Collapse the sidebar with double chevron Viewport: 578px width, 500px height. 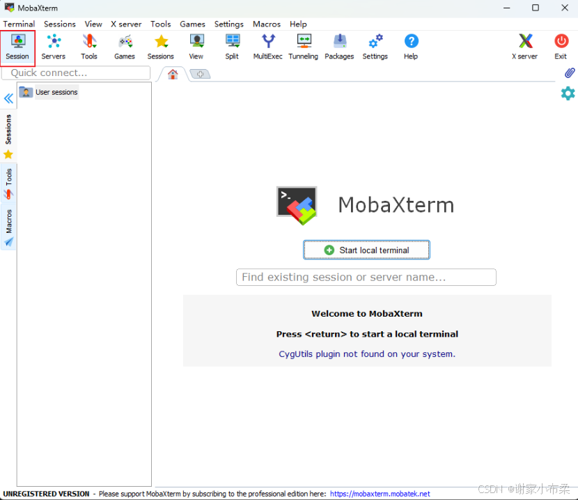pyautogui.click(x=8, y=98)
